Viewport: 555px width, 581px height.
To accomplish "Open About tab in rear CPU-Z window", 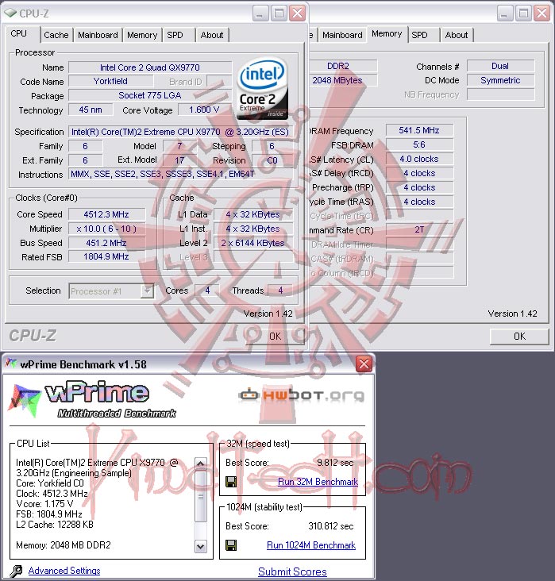I will pos(457,35).
